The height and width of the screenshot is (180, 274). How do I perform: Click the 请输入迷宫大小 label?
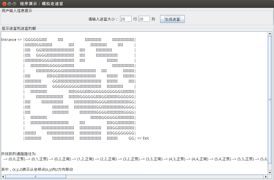(103, 19)
